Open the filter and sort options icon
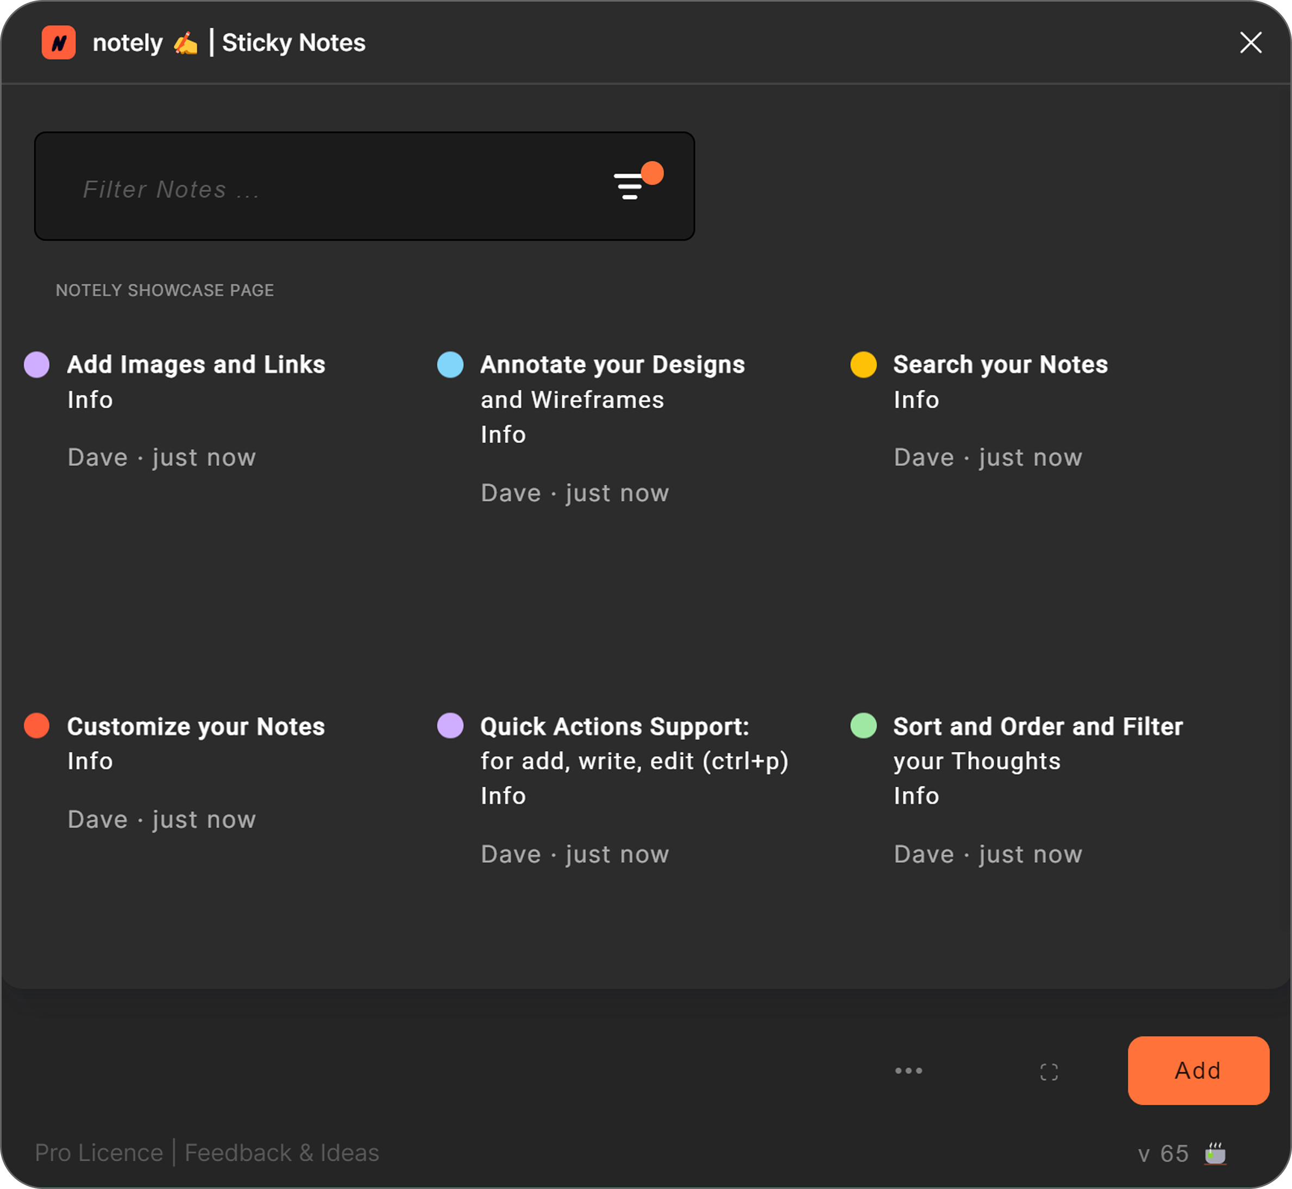 pos(630,186)
